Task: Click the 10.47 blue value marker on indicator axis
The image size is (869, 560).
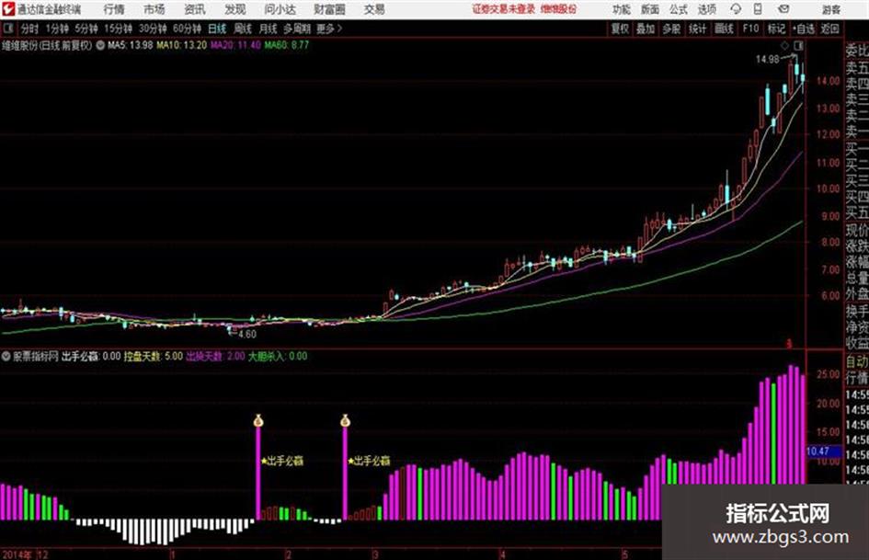Action: pyautogui.click(x=818, y=451)
